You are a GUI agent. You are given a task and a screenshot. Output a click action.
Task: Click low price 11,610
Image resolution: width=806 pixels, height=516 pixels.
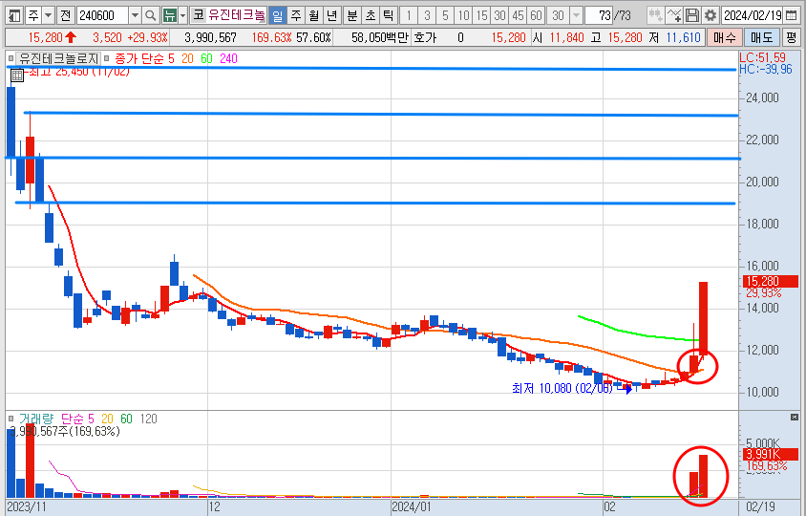tap(683, 37)
